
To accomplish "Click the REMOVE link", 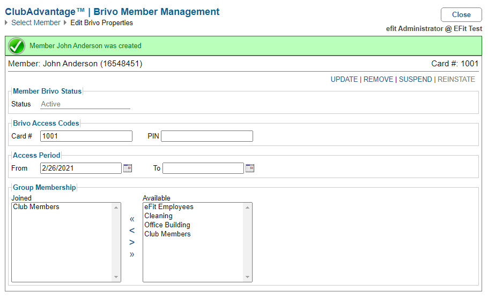I will [x=378, y=80].
